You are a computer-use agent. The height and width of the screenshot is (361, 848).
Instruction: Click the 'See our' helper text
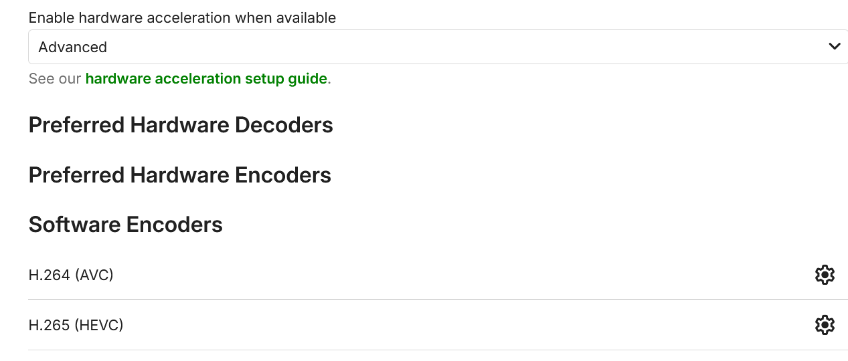coord(55,79)
